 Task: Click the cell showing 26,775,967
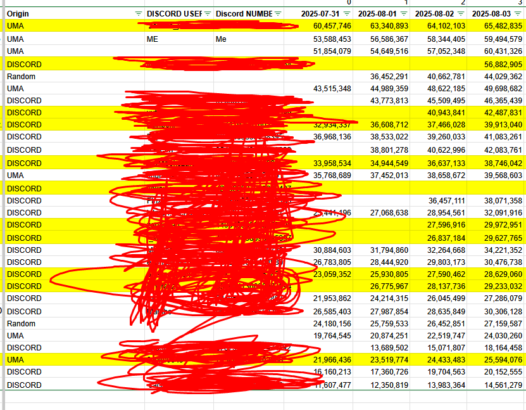tap(381, 286)
